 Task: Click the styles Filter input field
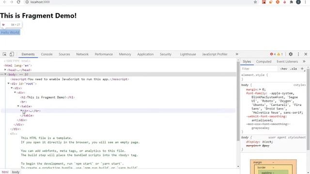(259, 69)
